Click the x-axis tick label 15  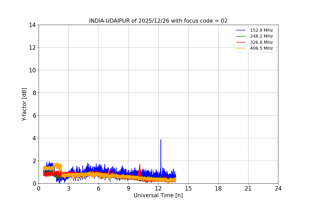188,188
